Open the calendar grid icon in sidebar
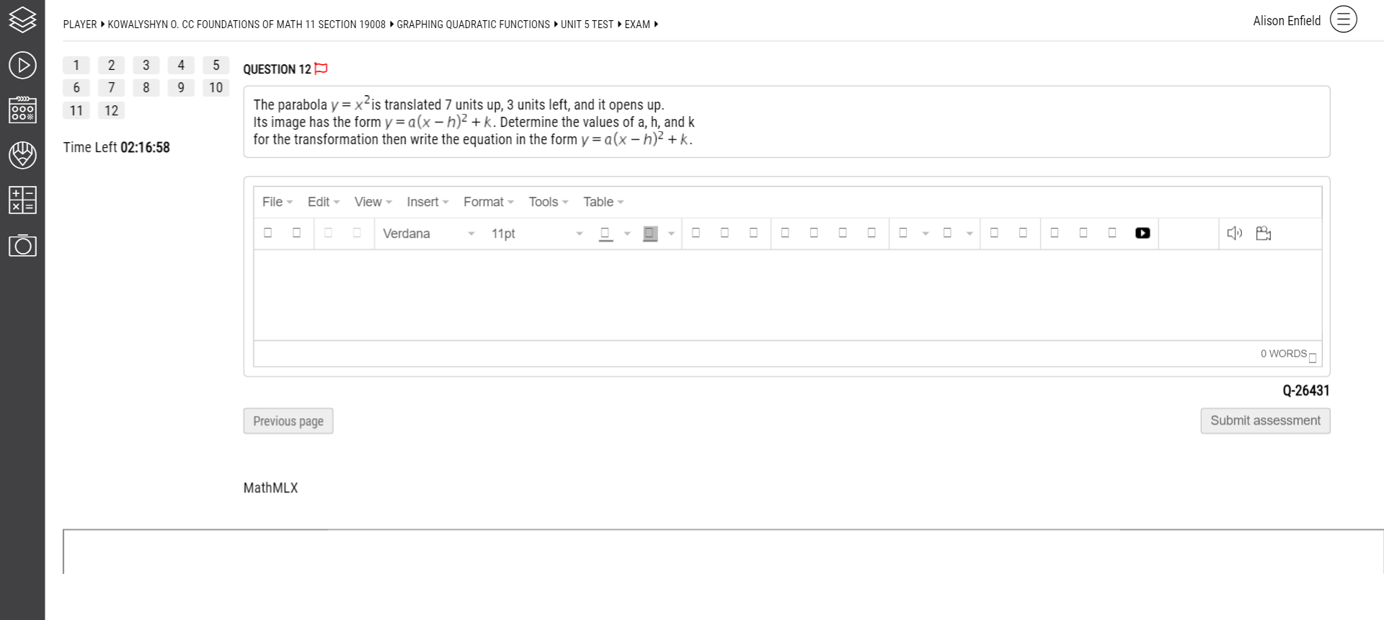Screen dimensions: 1384x620 (22, 110)
